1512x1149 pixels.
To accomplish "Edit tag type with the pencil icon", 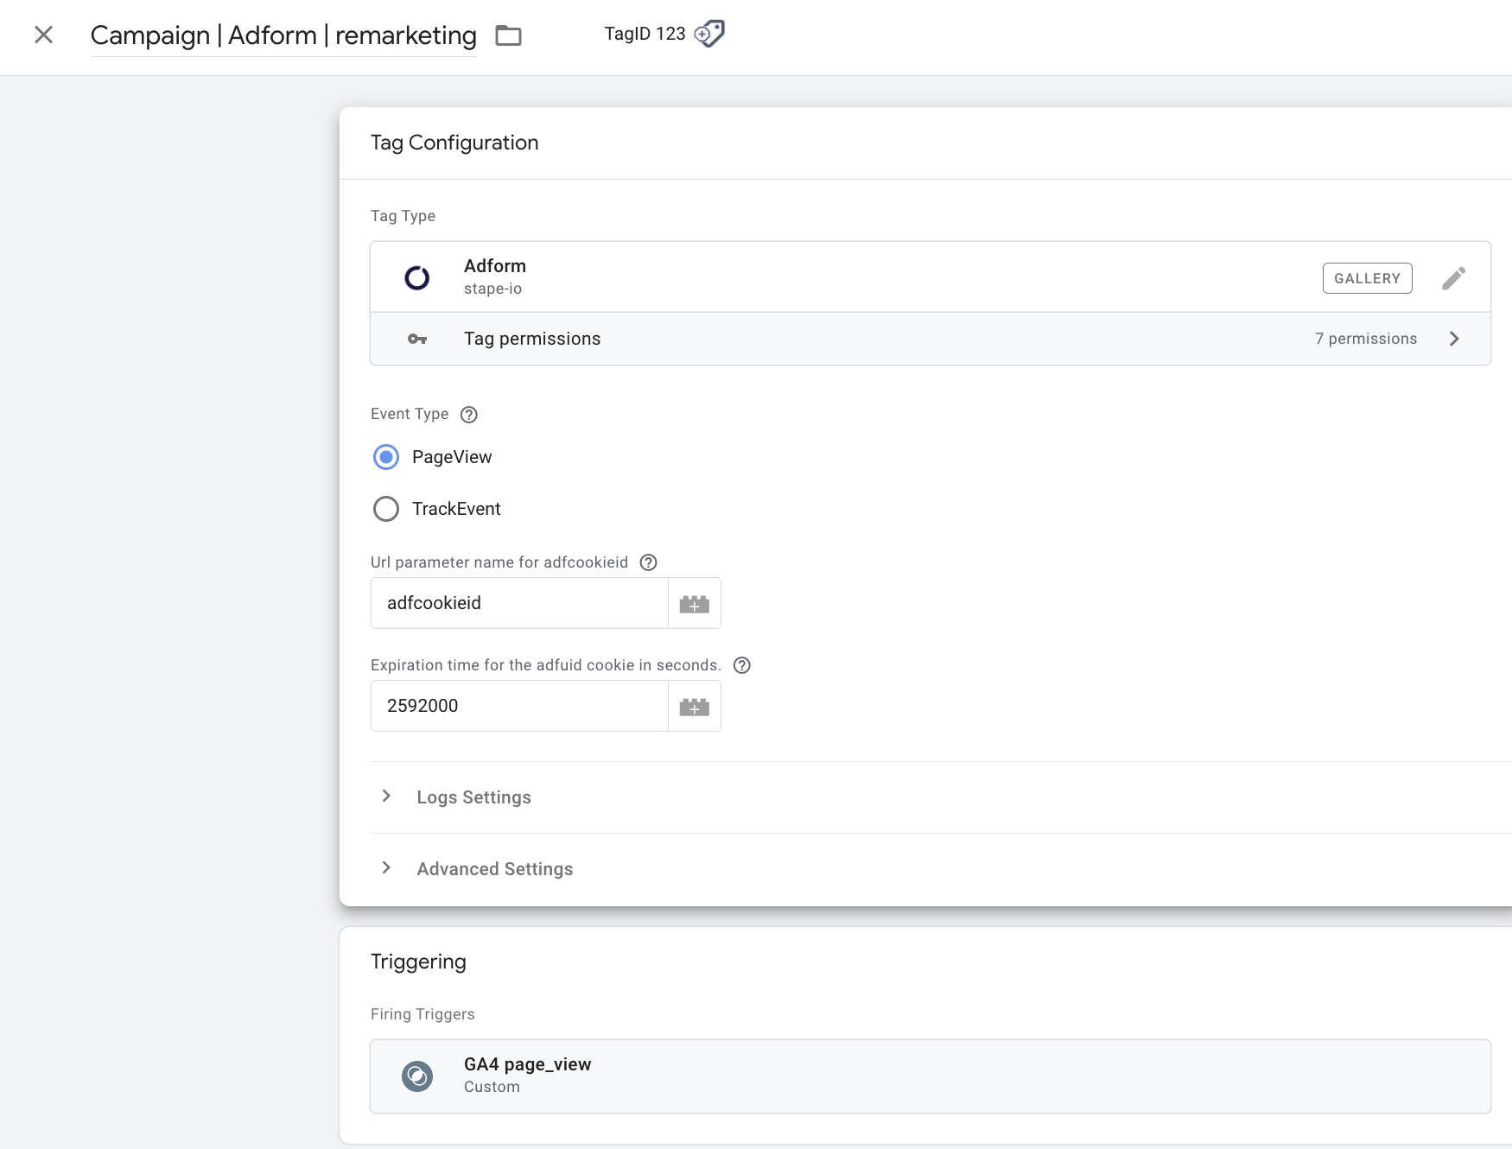I will pyautogui.click(x=1453, y=278).
